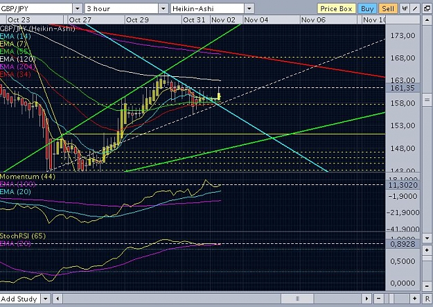Open the Price Box
433x307 pixels.
(336, 8)
